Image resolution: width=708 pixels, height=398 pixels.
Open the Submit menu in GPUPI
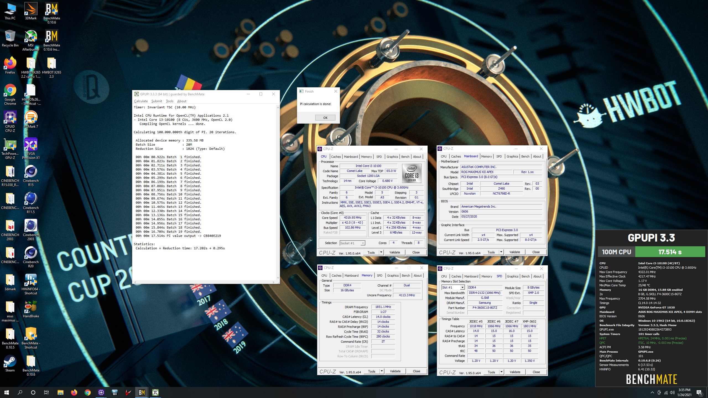coord(157,101)
